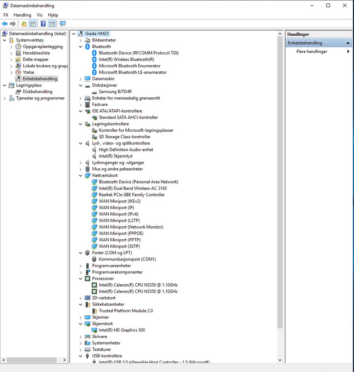Collapse the Diskstasjoner category

tap(81, 85)
